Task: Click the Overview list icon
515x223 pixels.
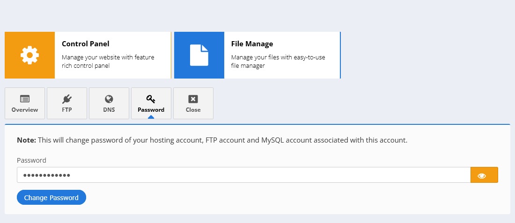Action: tap(25, 99)
